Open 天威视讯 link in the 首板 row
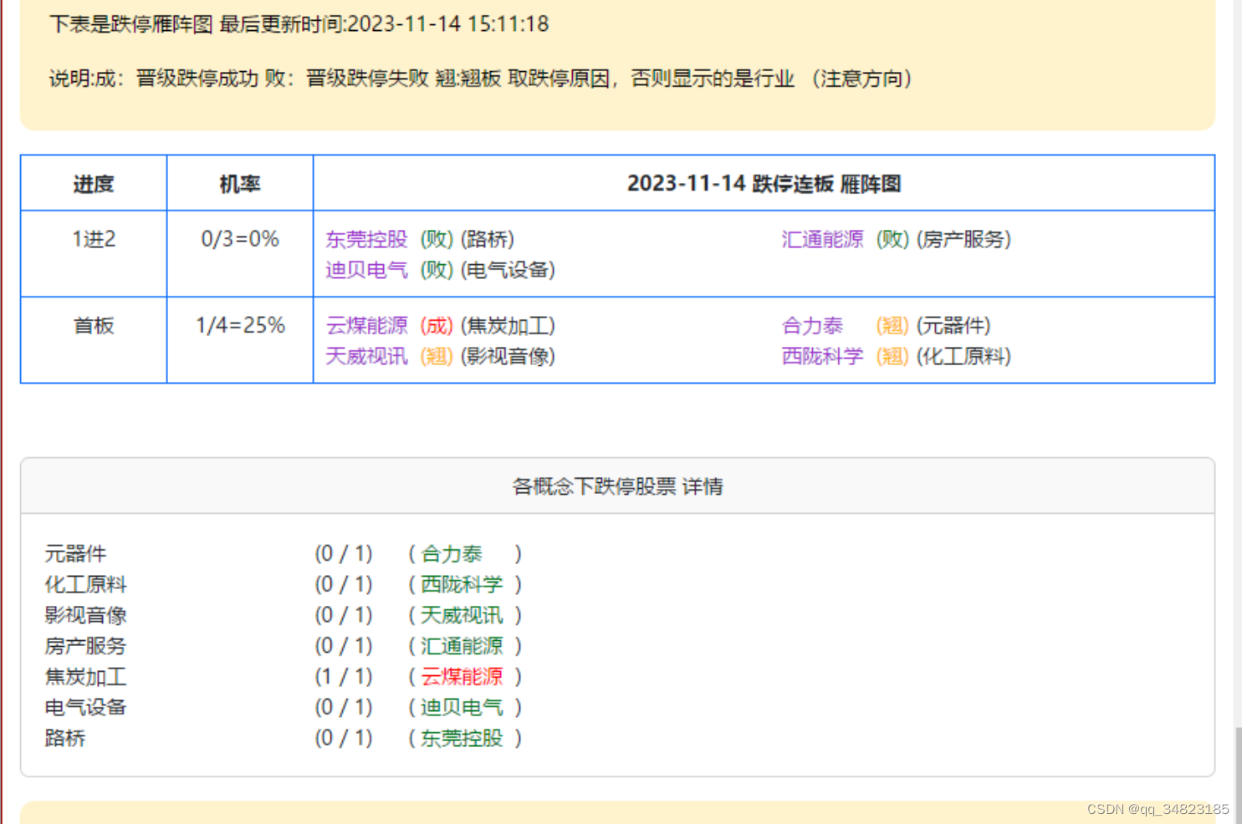 (x=366, y=357)
